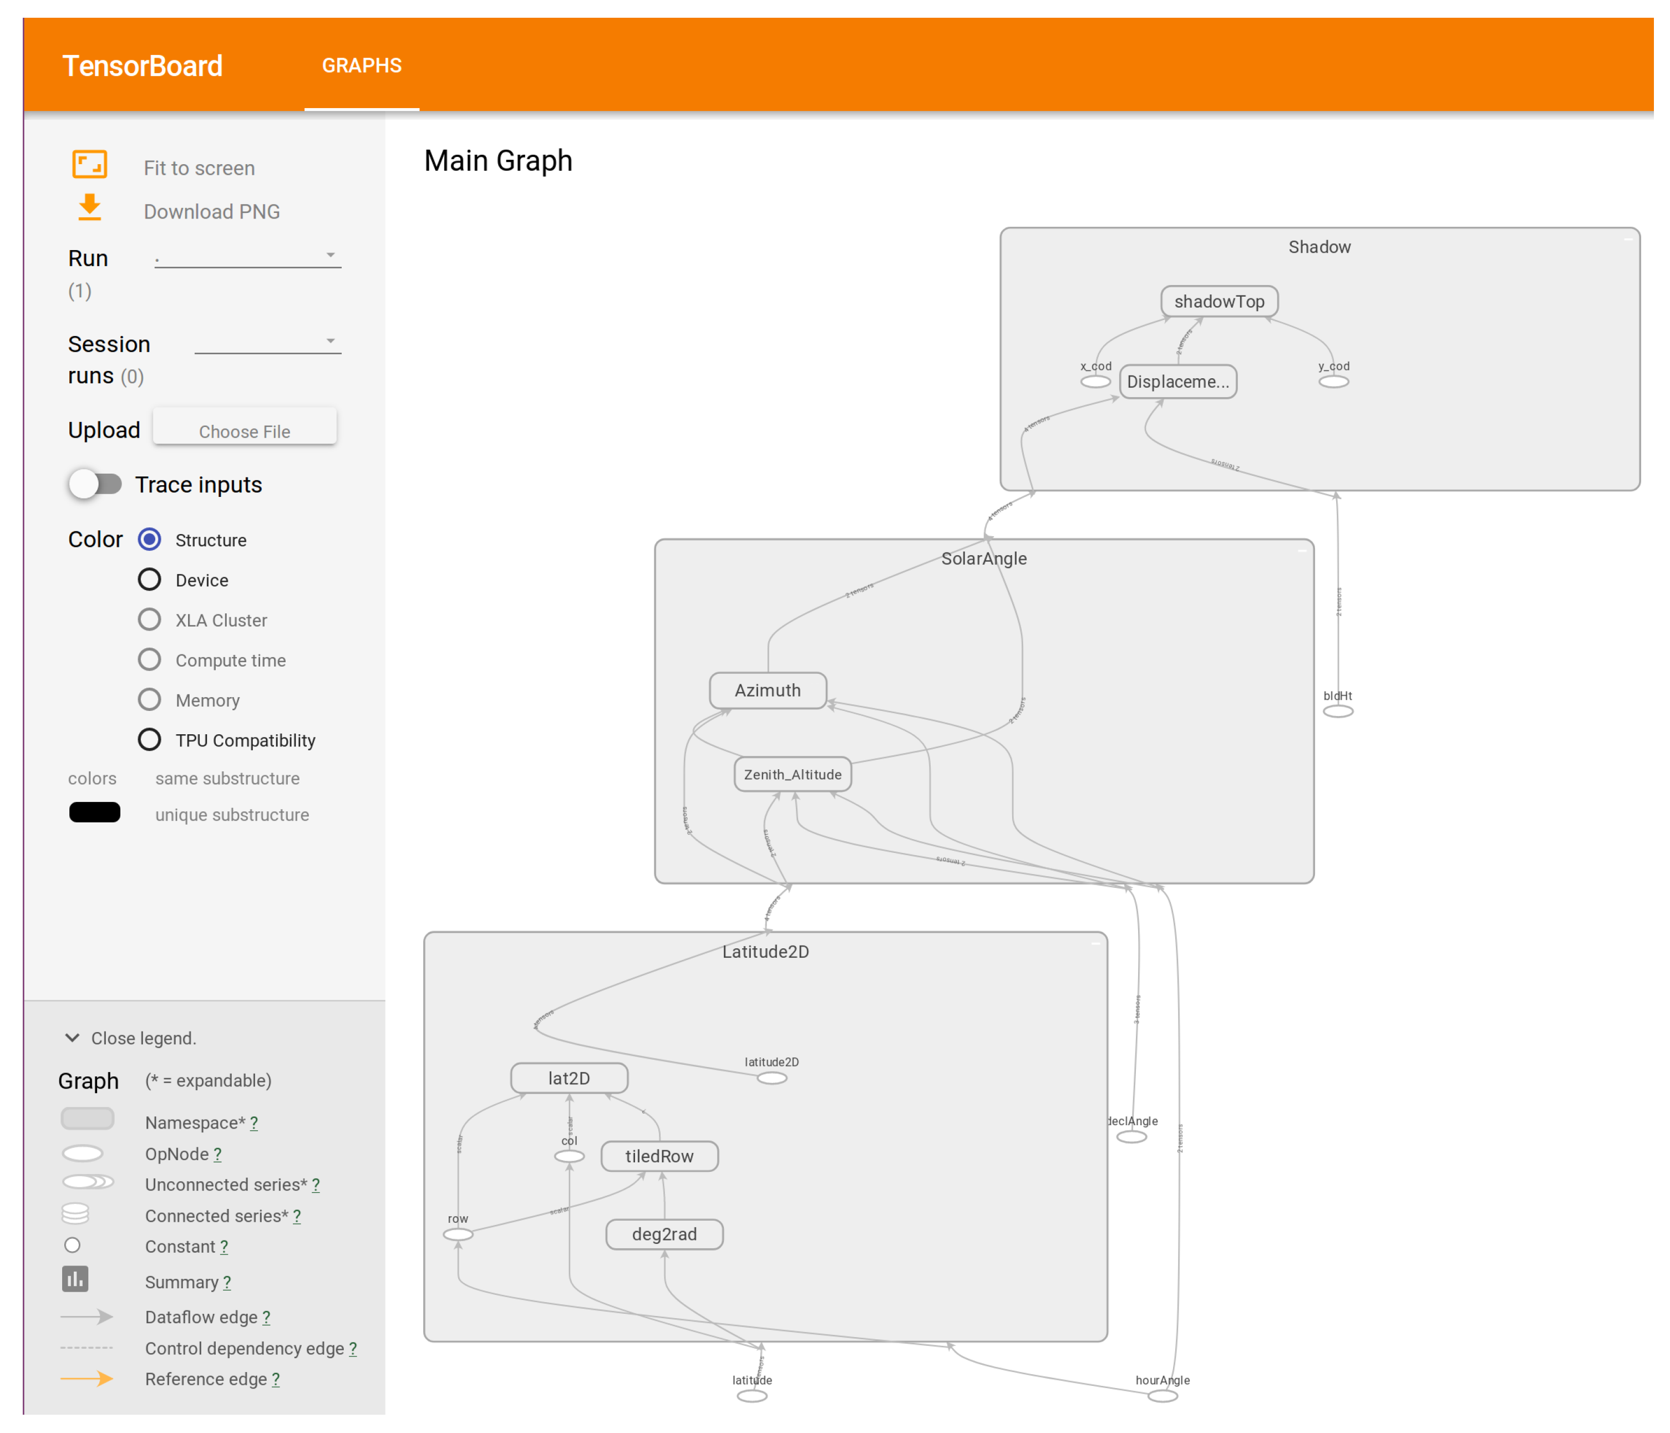Enable the Trace inputs switch
Screen dimensions: 1670x1433
click(x=95, y=484)
